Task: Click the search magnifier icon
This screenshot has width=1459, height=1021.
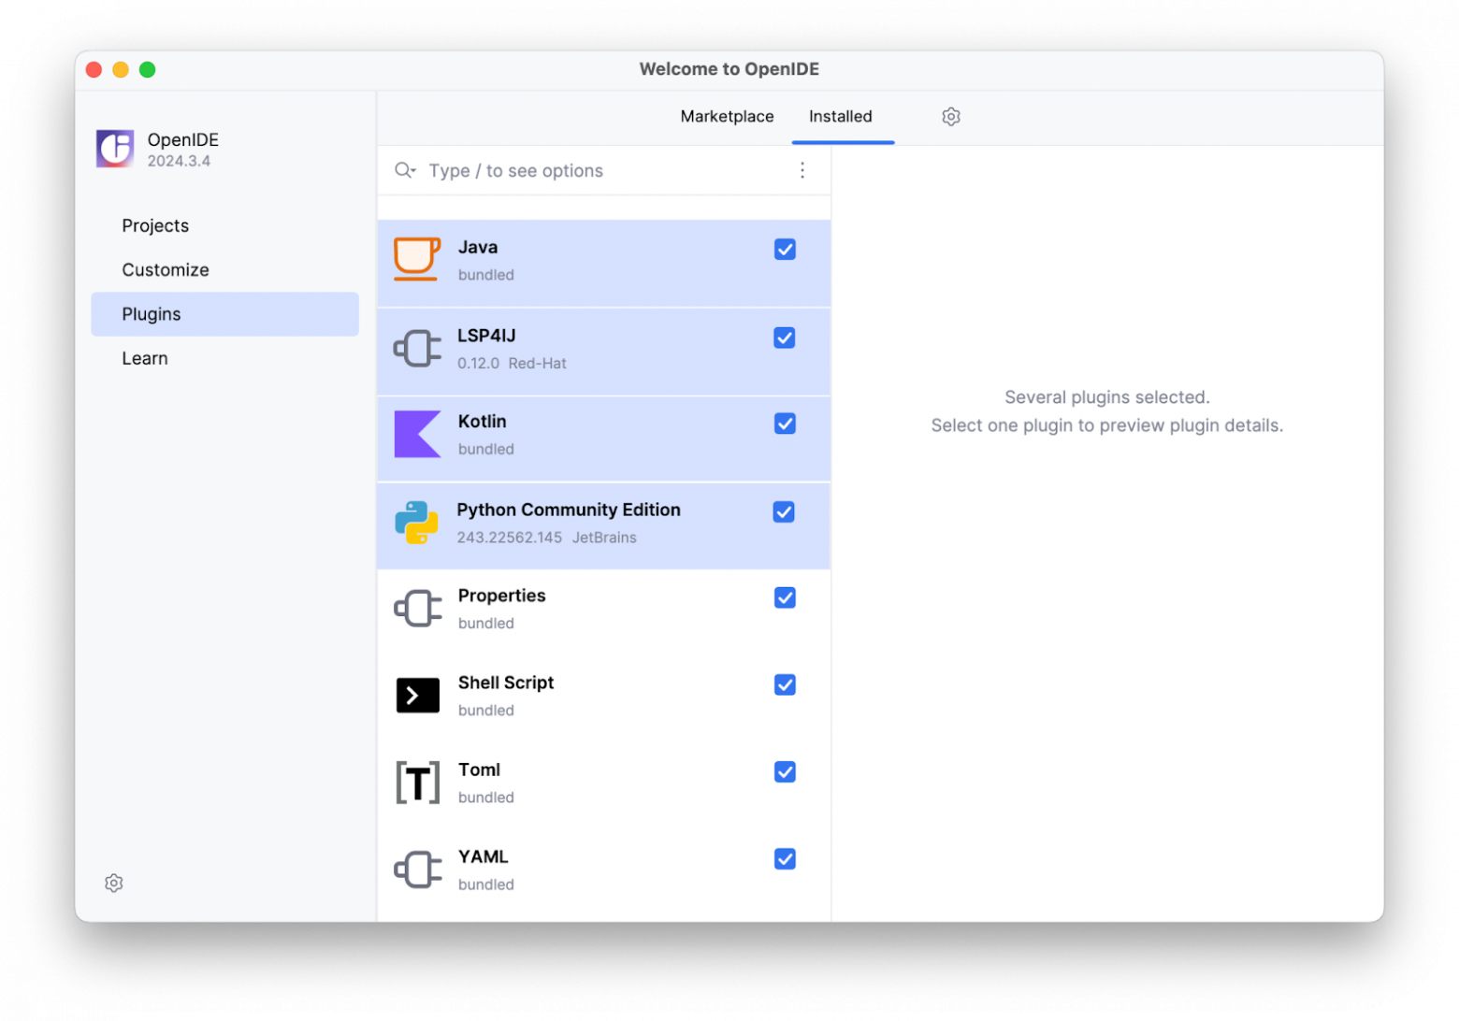Action: click(x=404, y=170)
